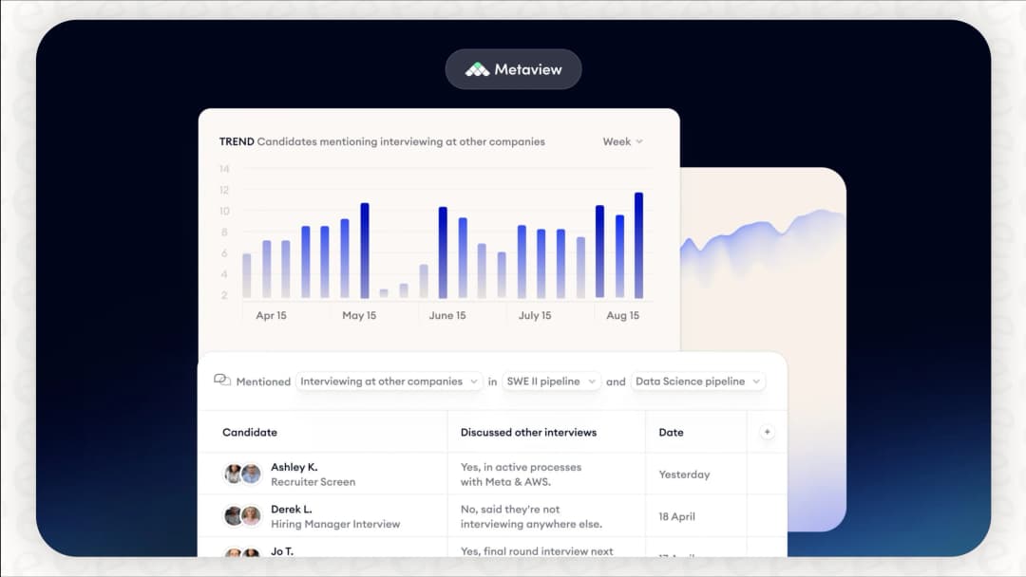1026x577 pixels.
Task: Click the Discussed other interviews column header
Action: point(528,433)
